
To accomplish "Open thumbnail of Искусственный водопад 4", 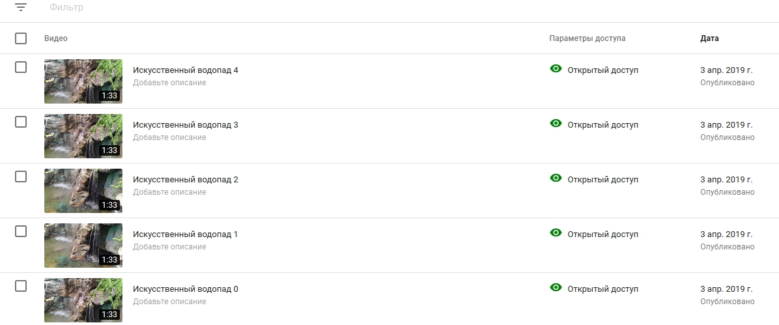I will (83, 81).
